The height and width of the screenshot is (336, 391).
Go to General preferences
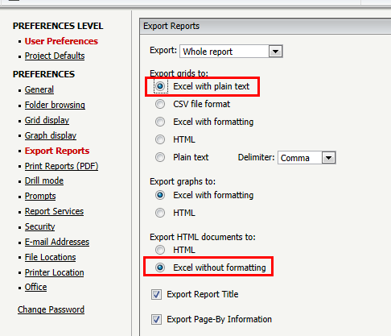39,89
